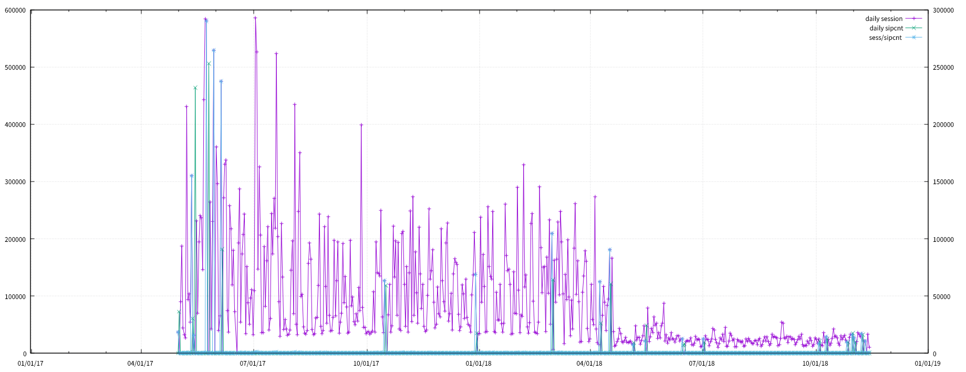
Task: Click the x-axis date label 10/01/17
Action: (x=366, y=363)
